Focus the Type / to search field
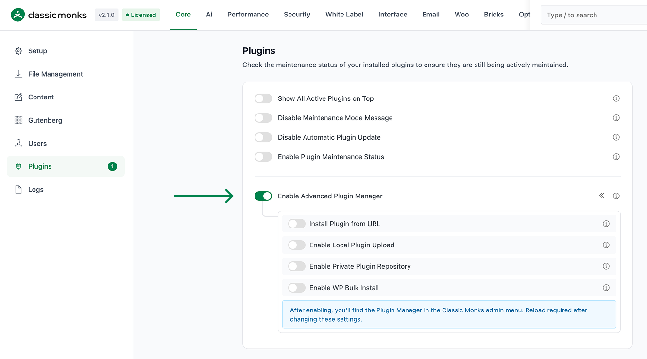The height and width of the screenshot is (359, 647). [x=594, y=15]
